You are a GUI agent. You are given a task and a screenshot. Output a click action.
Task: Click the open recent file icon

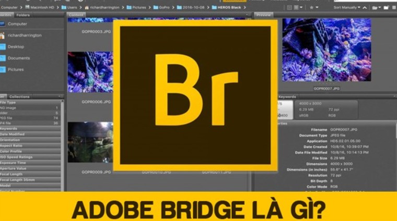pos(375,8)
